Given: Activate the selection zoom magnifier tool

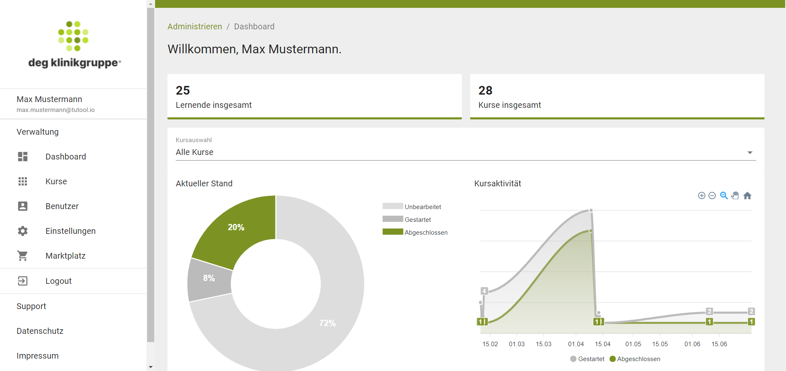Looking at the screenshot, I should click(x=724, y=196).
